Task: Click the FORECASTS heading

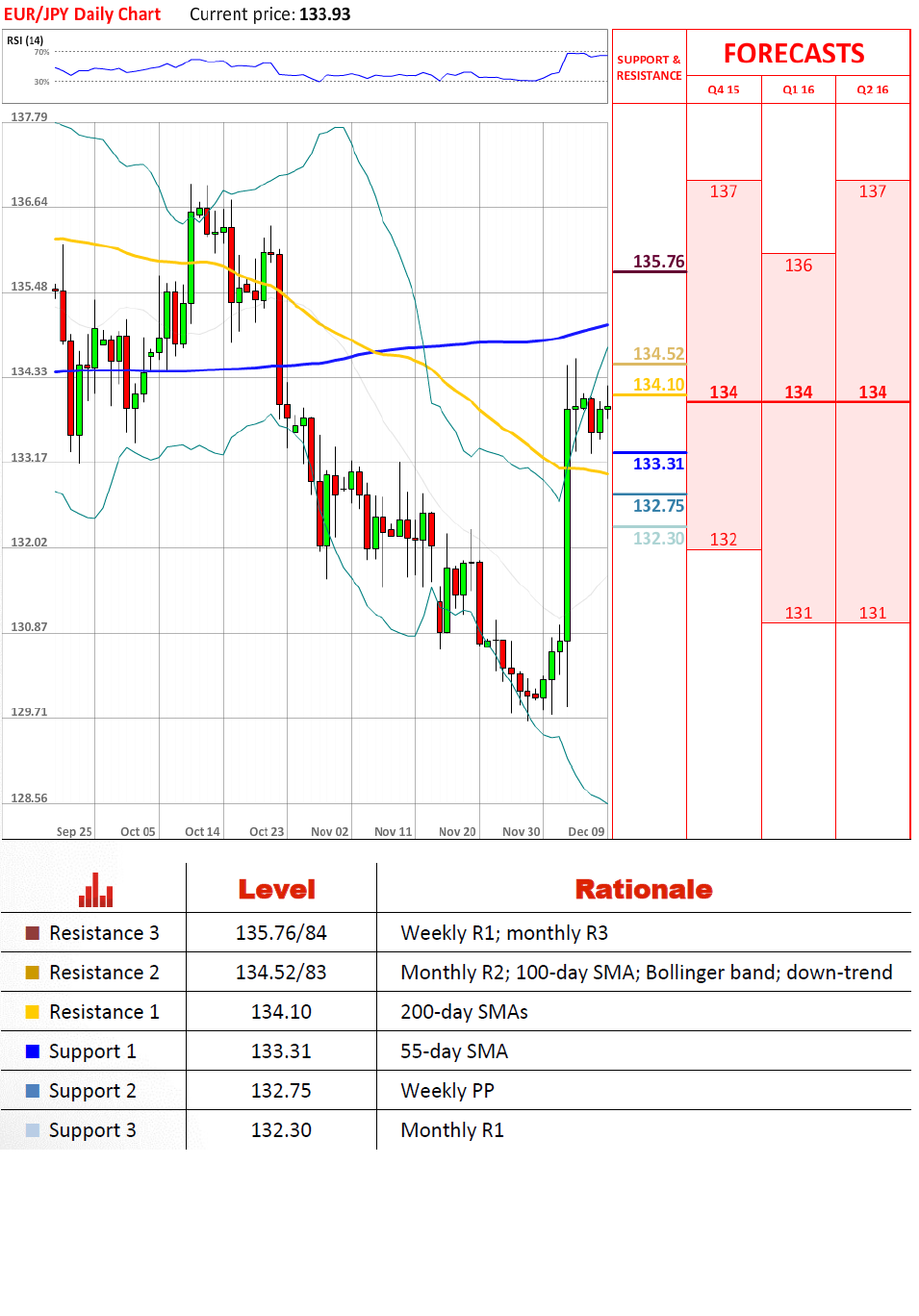Action: click(x=794, y=54)
